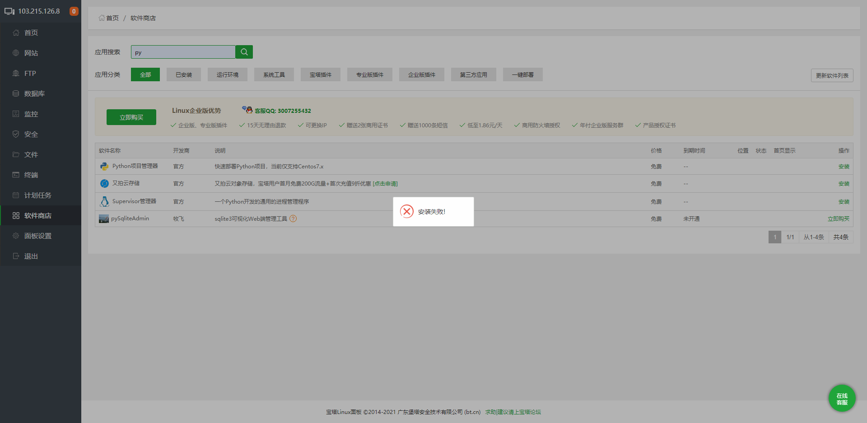Open the orange notification badge showing 0

[74, 11]
